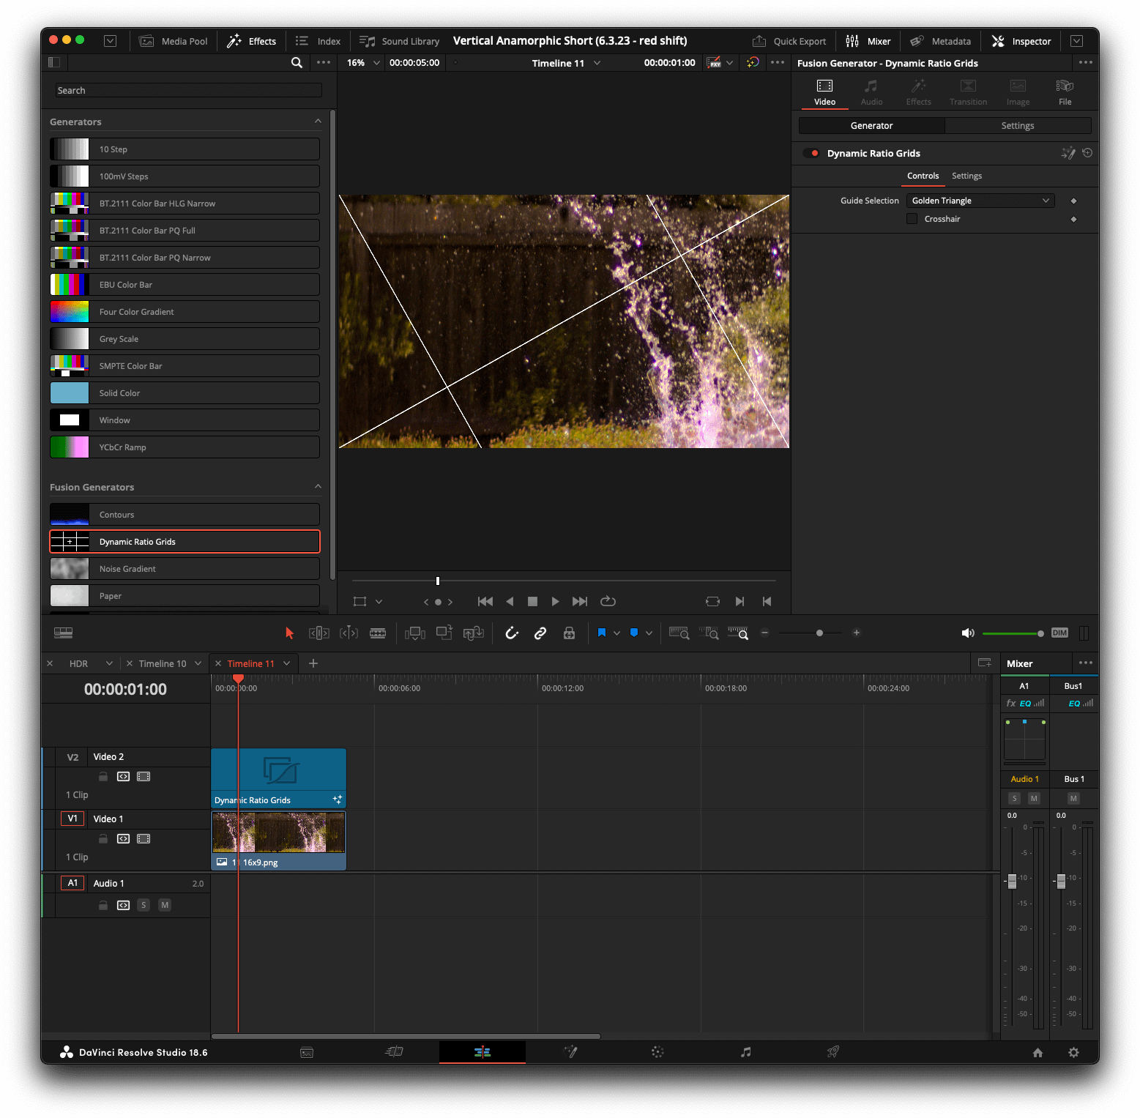Screen dimensions: 1140x1118
Task: Add a blue flag to clip
Action: 602,633
